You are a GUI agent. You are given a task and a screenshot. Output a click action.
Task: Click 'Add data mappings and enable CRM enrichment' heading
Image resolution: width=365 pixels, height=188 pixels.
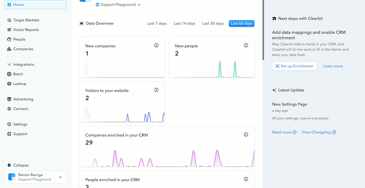coord(309,35)
